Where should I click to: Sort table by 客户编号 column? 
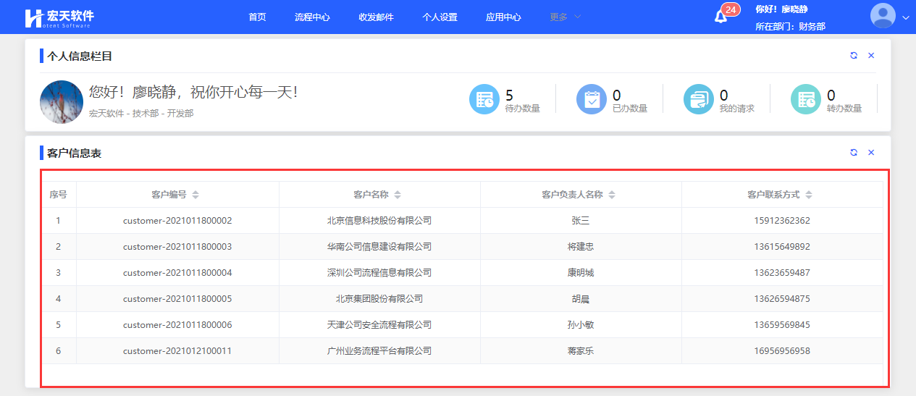(x=196, y=195)
